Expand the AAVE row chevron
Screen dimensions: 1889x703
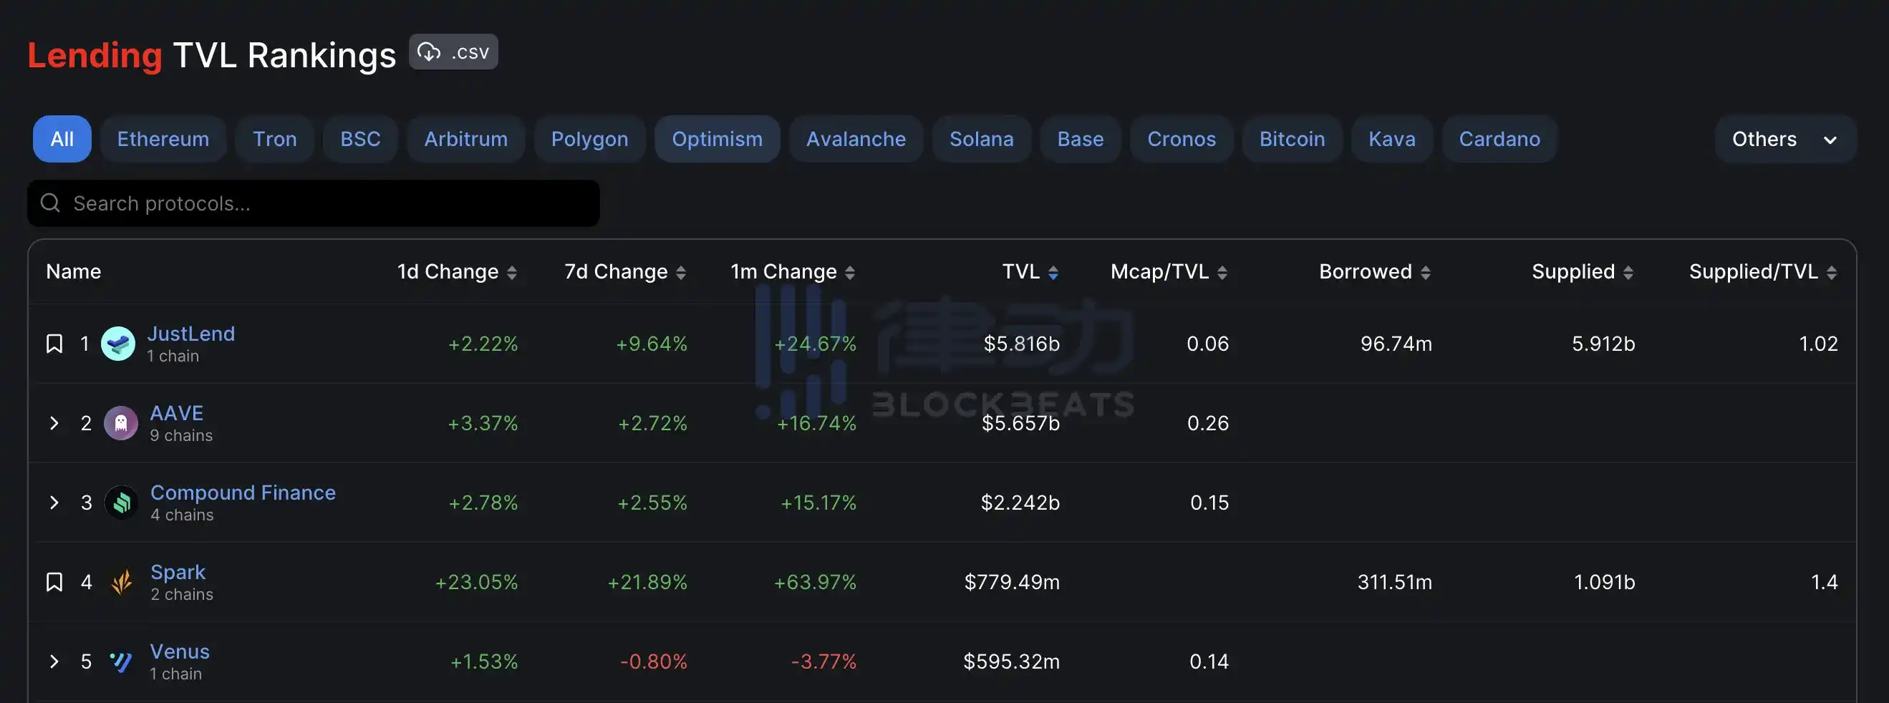pos(54,423)
